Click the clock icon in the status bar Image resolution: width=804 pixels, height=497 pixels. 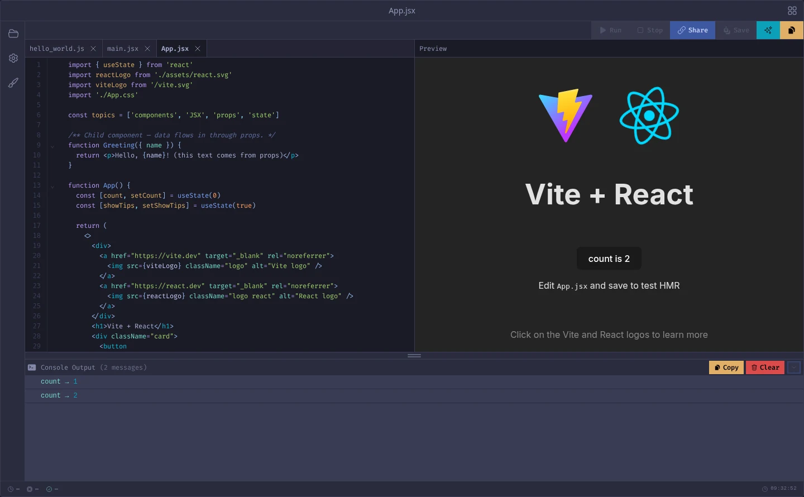coord(11,489)
